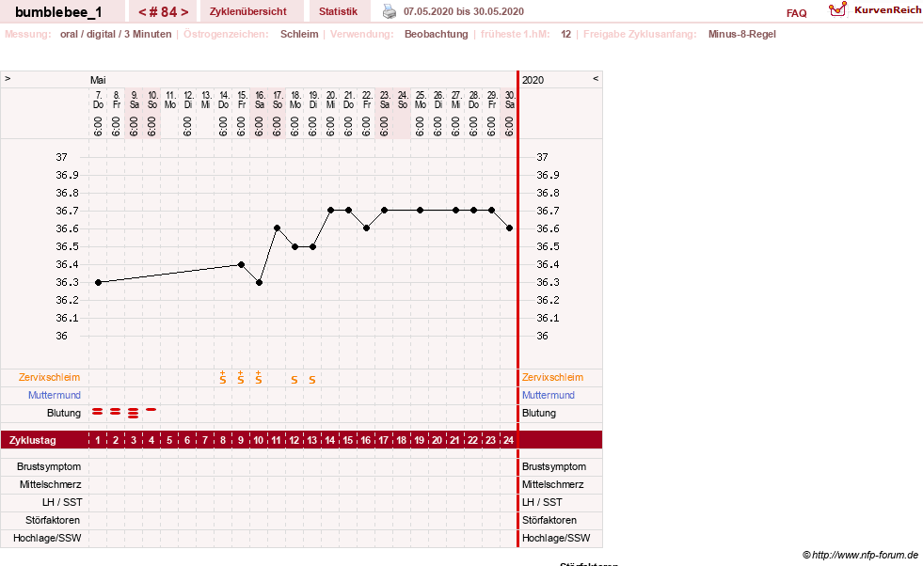Click the Minus-8-Regel setting value
The width and height of the screenshot is (923, 566).
(x=741, y=34)
